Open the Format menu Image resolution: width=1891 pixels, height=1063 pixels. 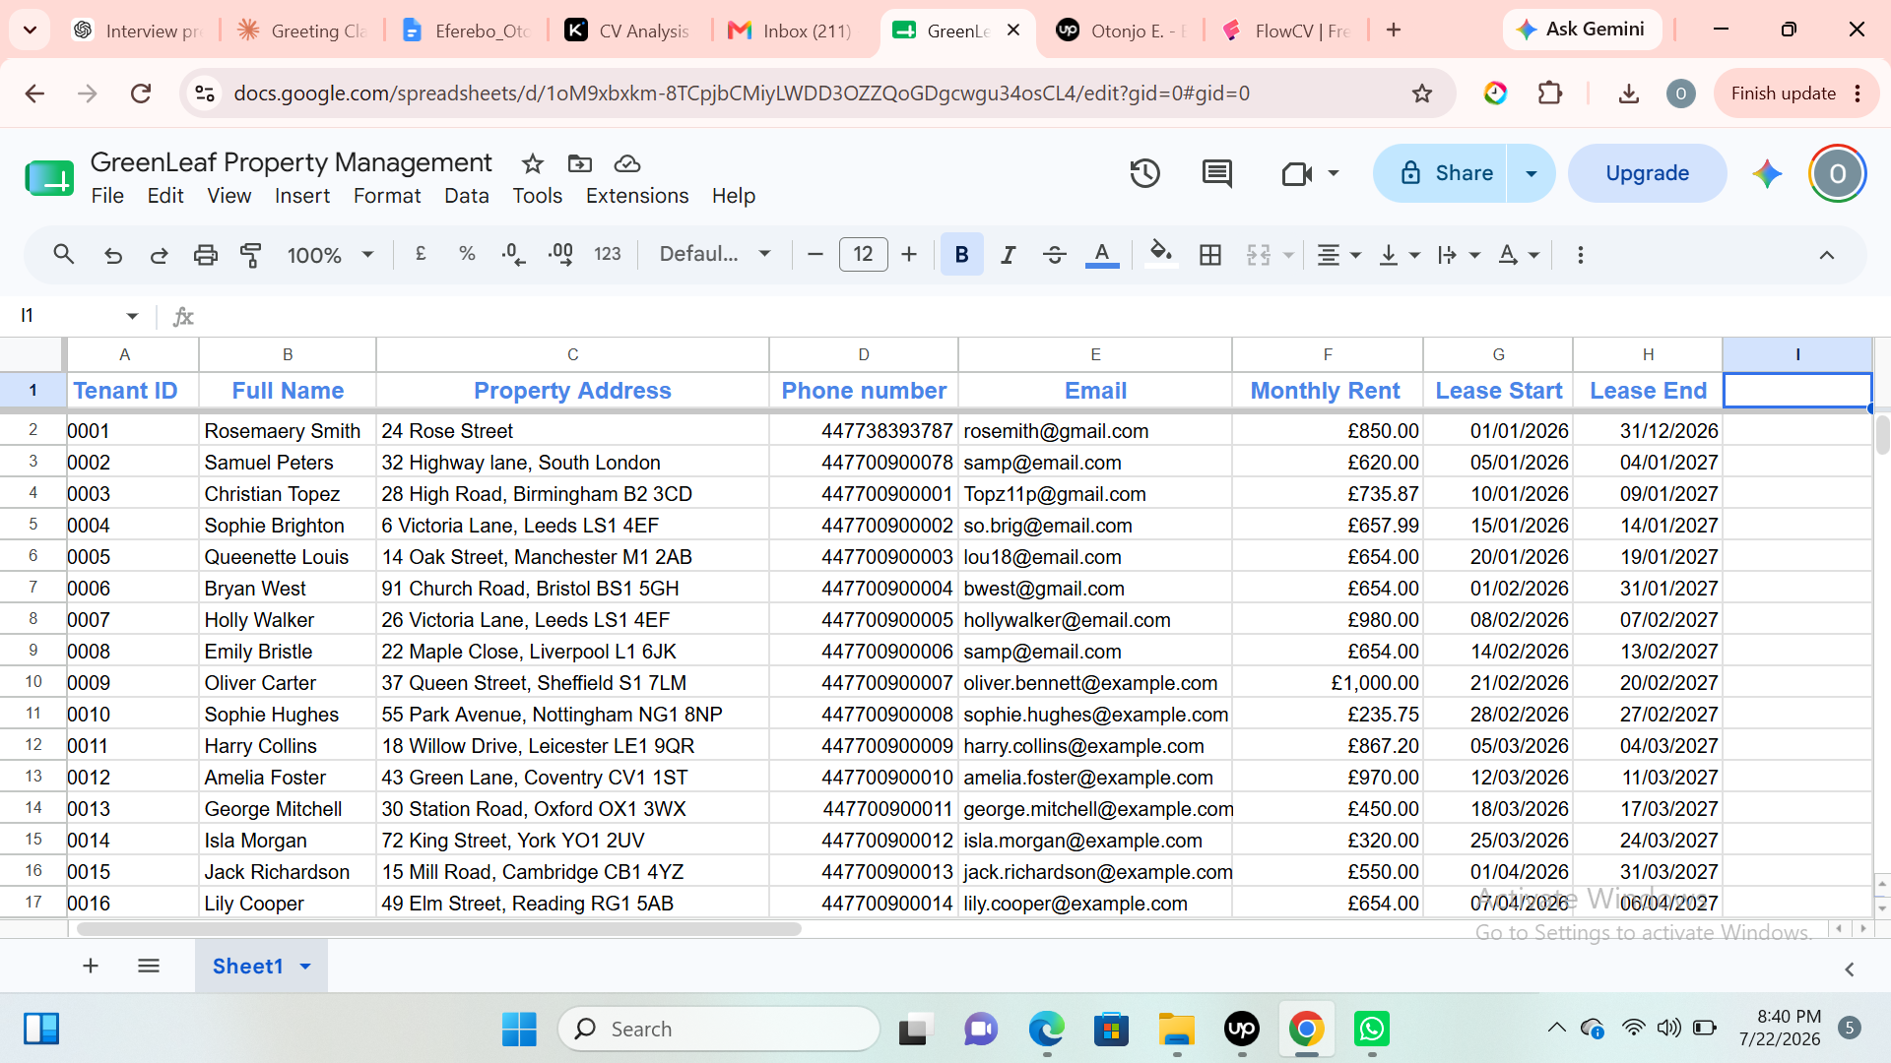(x=387, y=196)
